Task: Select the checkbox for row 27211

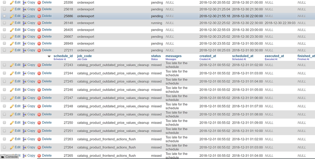Action: coord(4,50)
